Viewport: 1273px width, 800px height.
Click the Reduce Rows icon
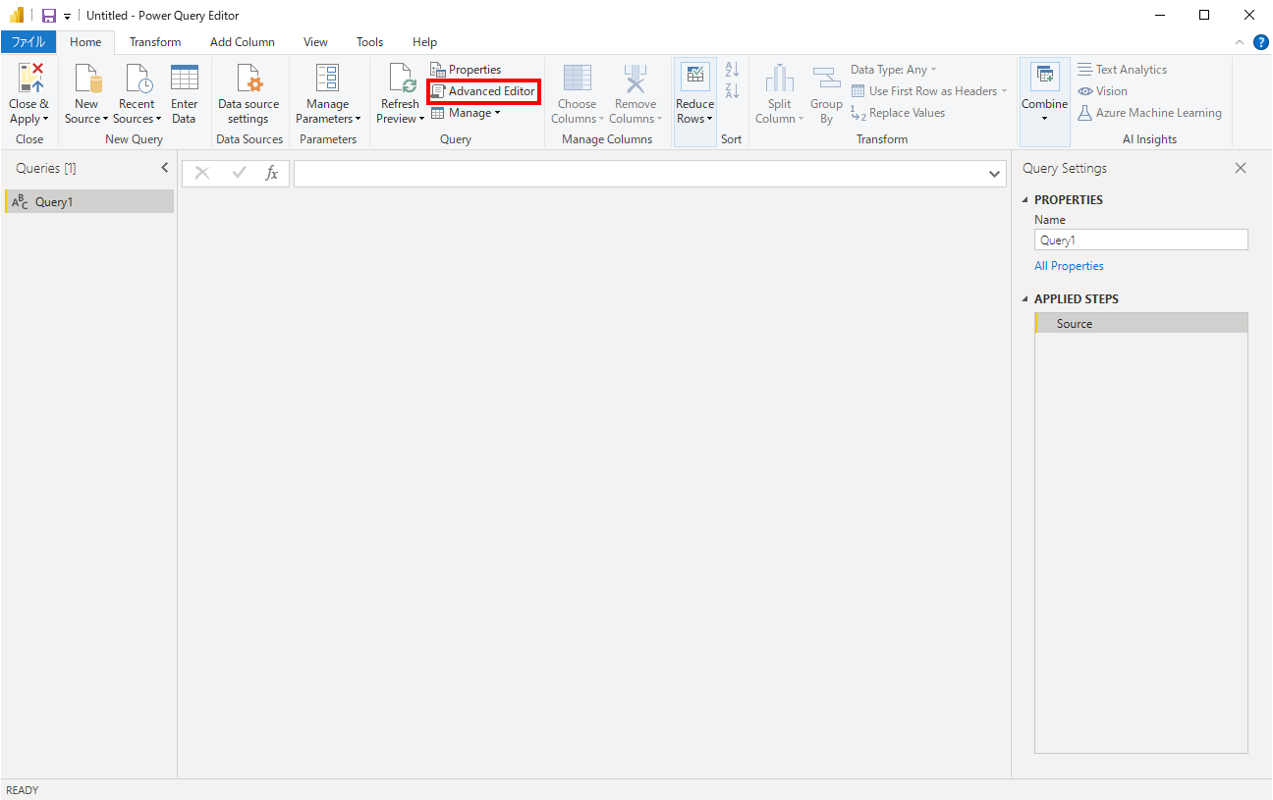pos(694,79)
